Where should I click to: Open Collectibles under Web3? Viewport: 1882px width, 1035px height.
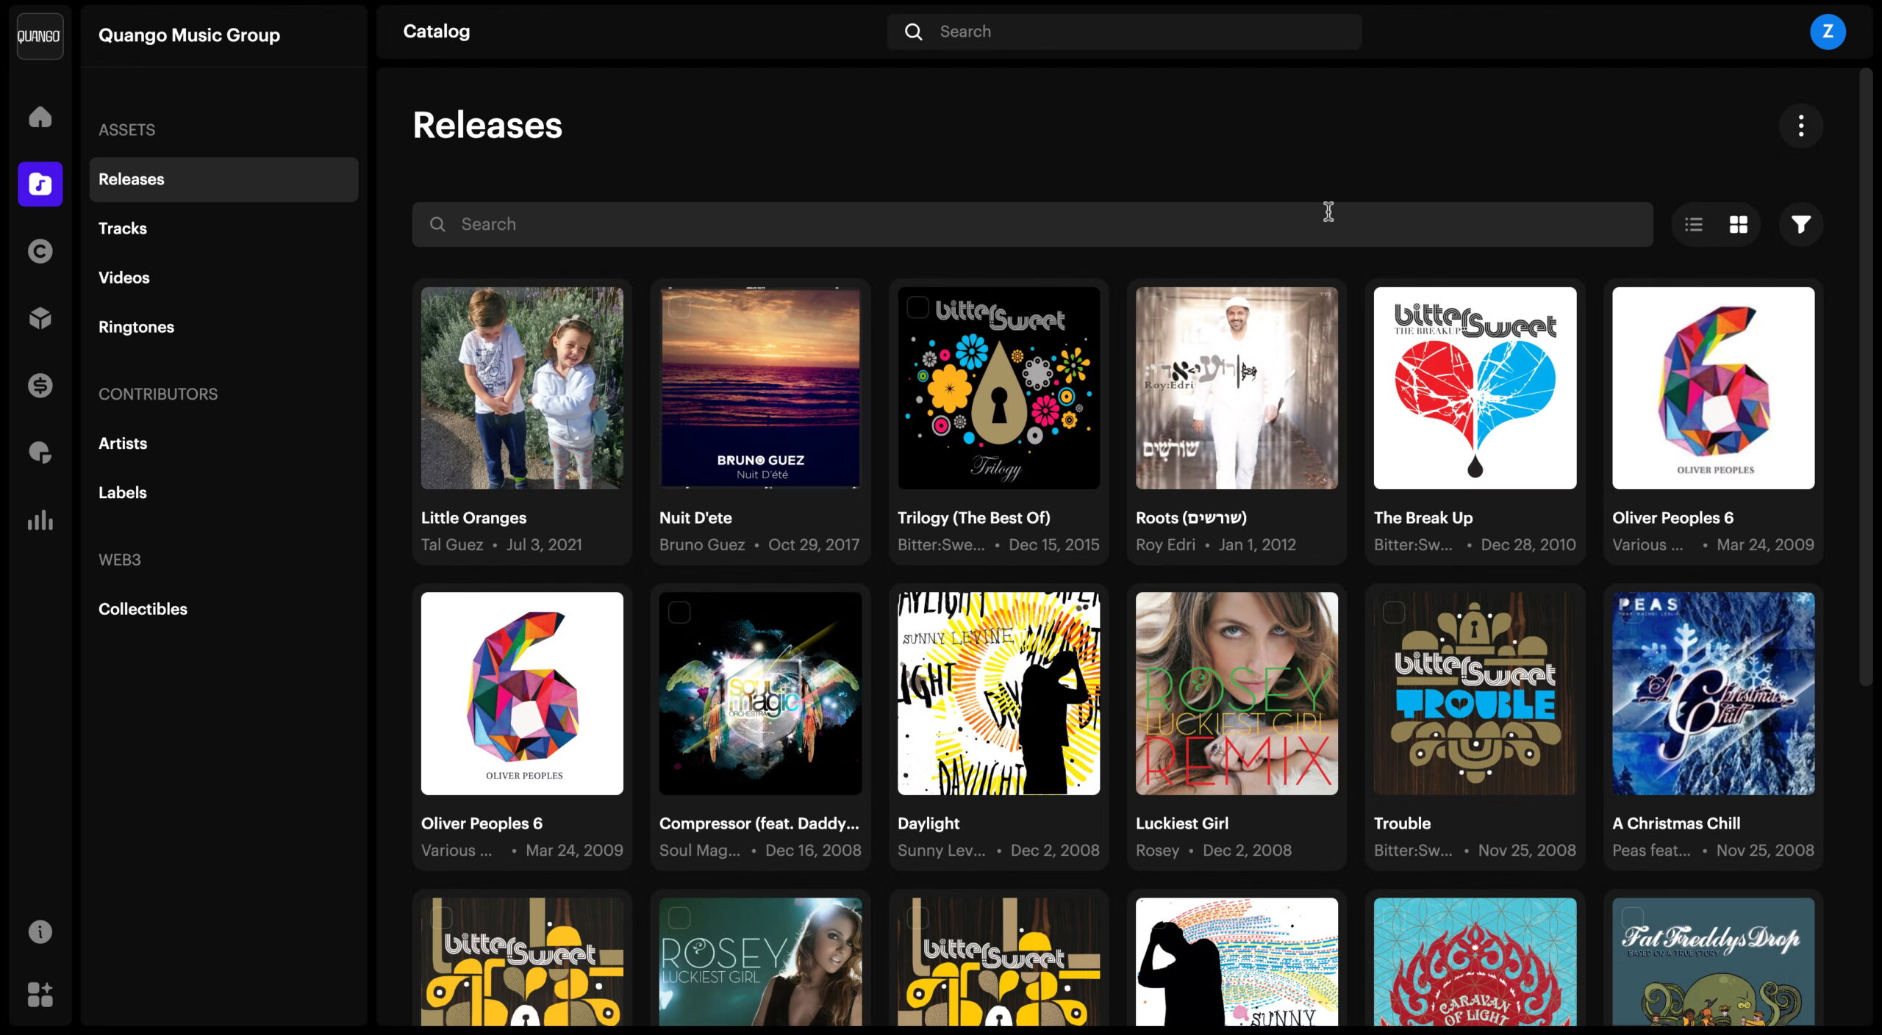click(x=143, y=609)
